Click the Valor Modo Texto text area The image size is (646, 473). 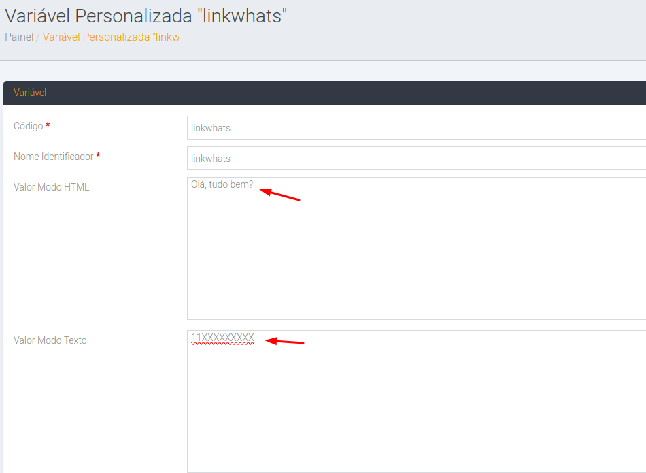click(x=417, y=402)
